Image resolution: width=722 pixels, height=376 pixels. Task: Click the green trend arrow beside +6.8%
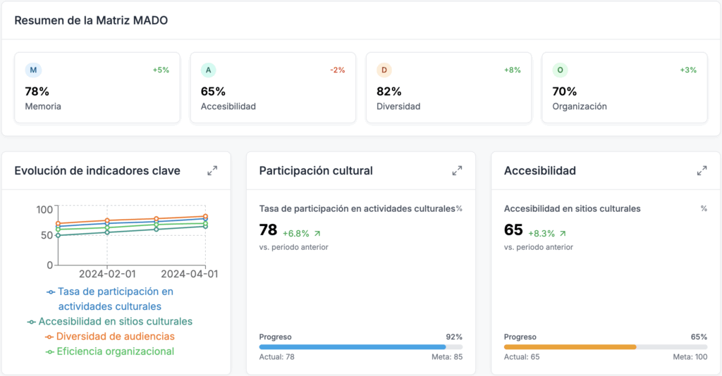point(317,233)
